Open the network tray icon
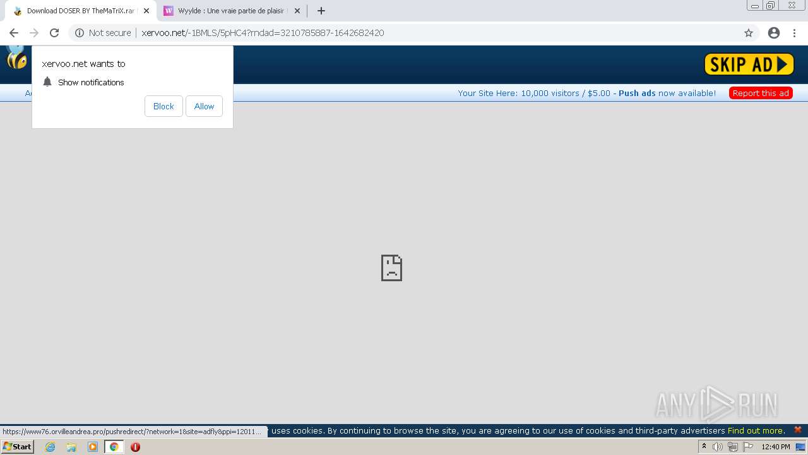Viewport: 808px width, 455px height. (x=733, y=447)
